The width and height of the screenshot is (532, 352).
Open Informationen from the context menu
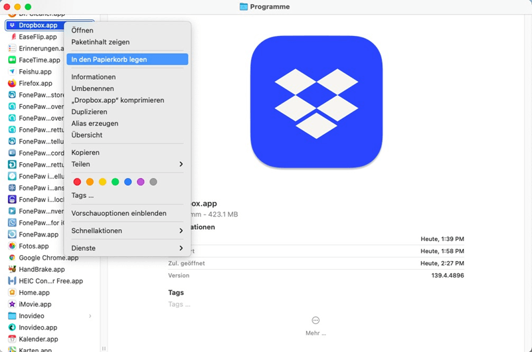point(128,77)
